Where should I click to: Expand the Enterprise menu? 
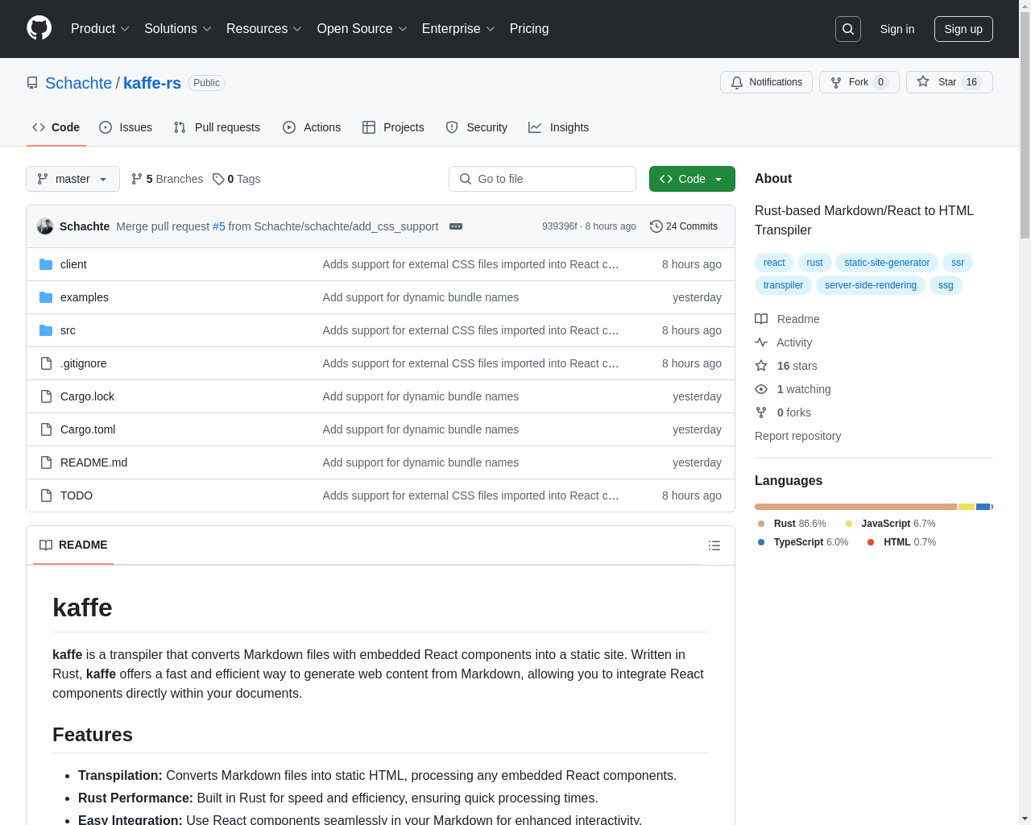tap(458, 29)
